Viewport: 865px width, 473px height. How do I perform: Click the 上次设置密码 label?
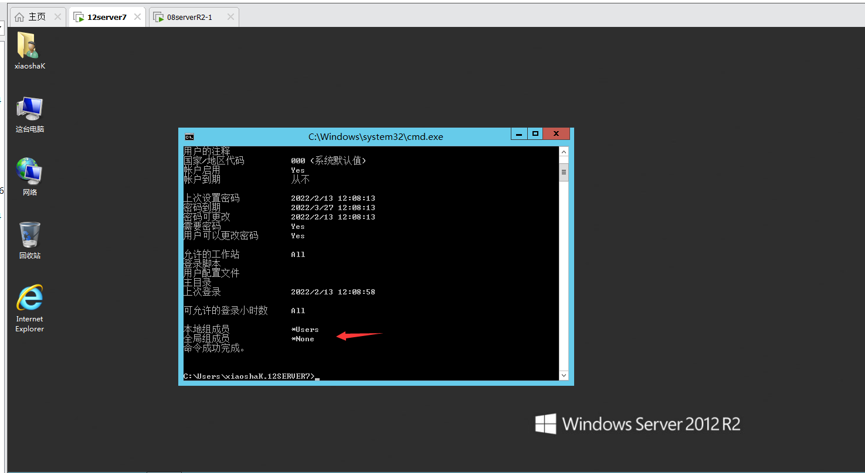click(212, 198)
